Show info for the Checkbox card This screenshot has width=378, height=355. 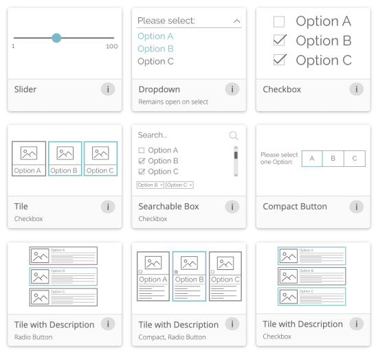pyautogui.click(x=356, y=89)
